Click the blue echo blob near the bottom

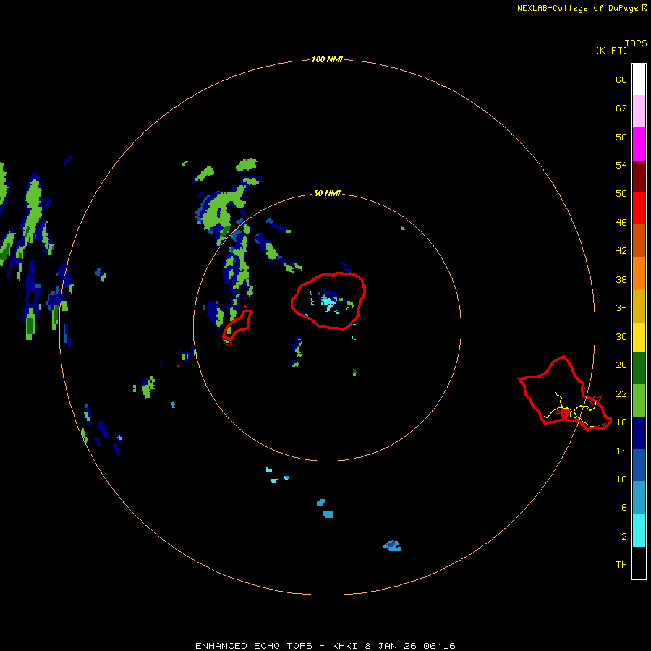click(x=392, y=545)
